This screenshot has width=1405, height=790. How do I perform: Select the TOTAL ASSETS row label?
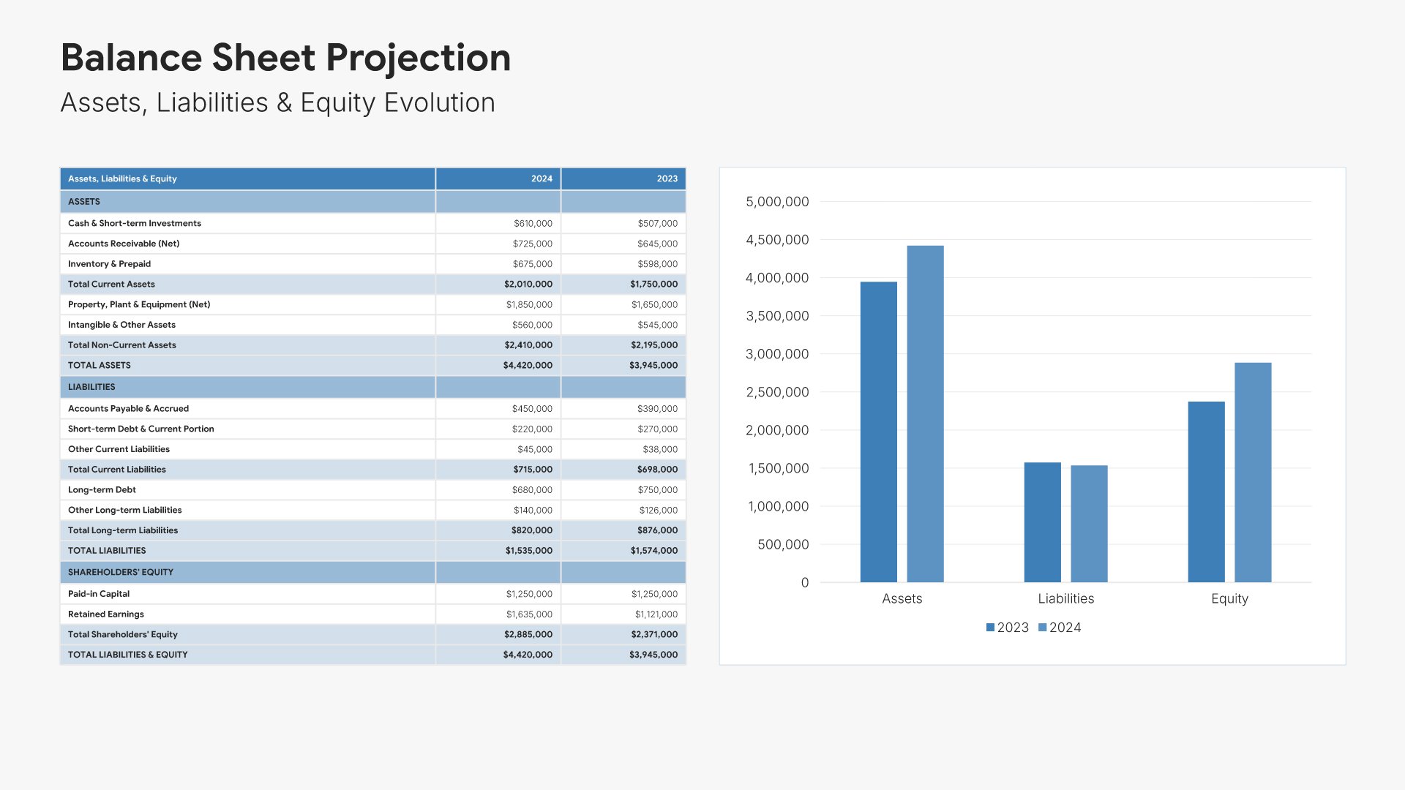point(100,365)
